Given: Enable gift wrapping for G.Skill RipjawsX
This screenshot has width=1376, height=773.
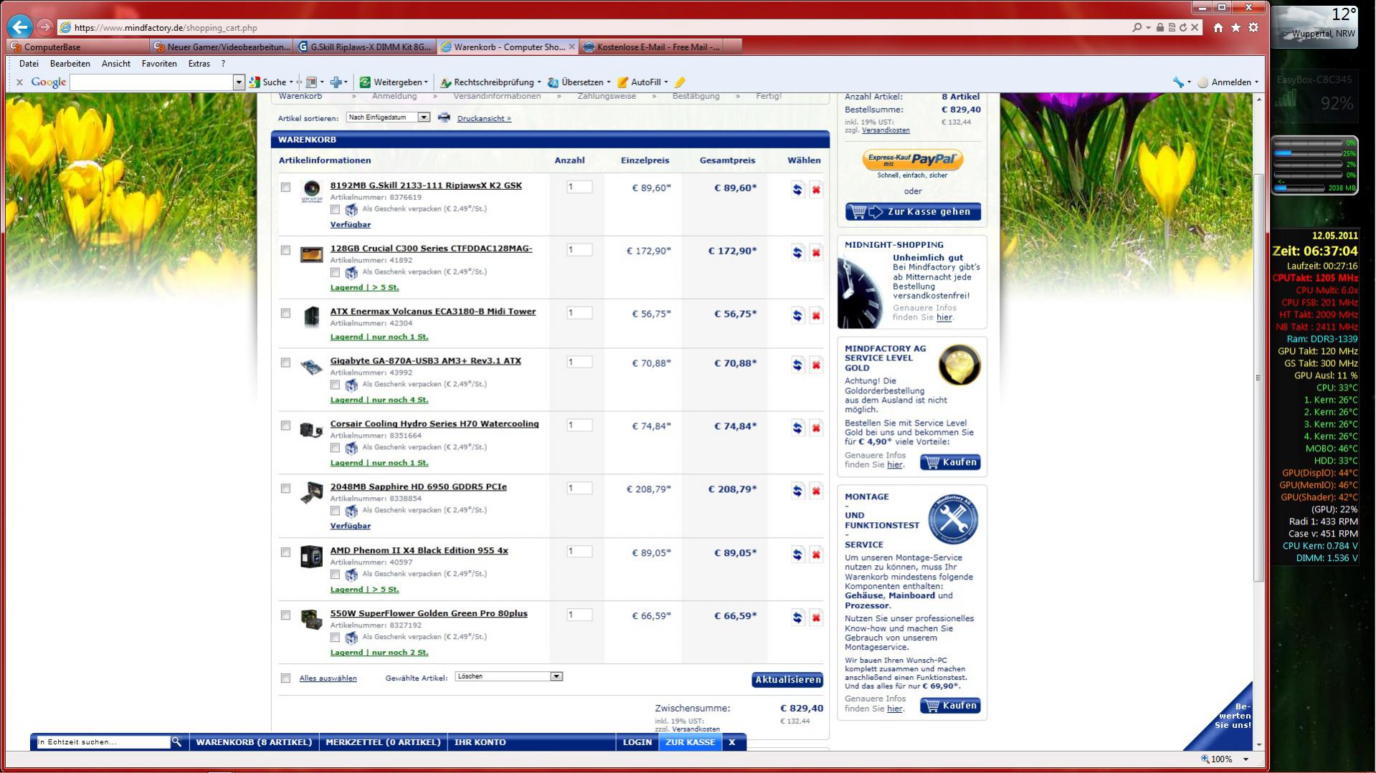Looking at the screenshot, I should (x=335, y=209).
